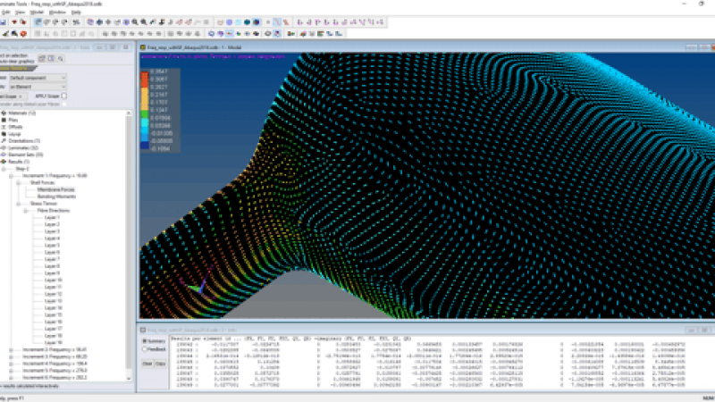Image resolution: width=715 pixels, height=402 pixels.
Task: Click the Materials icon in the tree
Action: [4, 113]
